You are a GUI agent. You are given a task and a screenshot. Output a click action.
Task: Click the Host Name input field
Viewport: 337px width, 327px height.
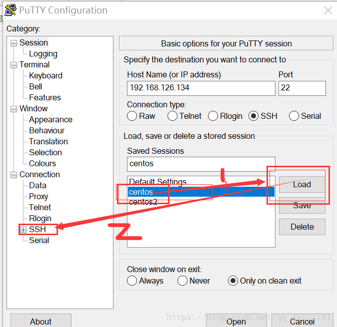tap(201, 88)
